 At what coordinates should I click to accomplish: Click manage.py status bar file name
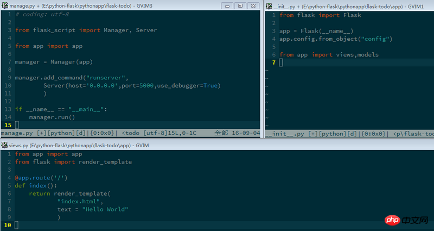pos(17,133)
